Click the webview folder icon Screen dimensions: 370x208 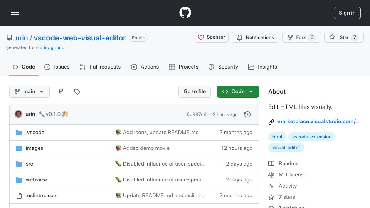click(x=19, y=180)
